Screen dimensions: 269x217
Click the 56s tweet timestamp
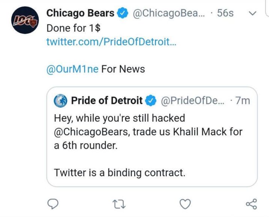[225, 13]
